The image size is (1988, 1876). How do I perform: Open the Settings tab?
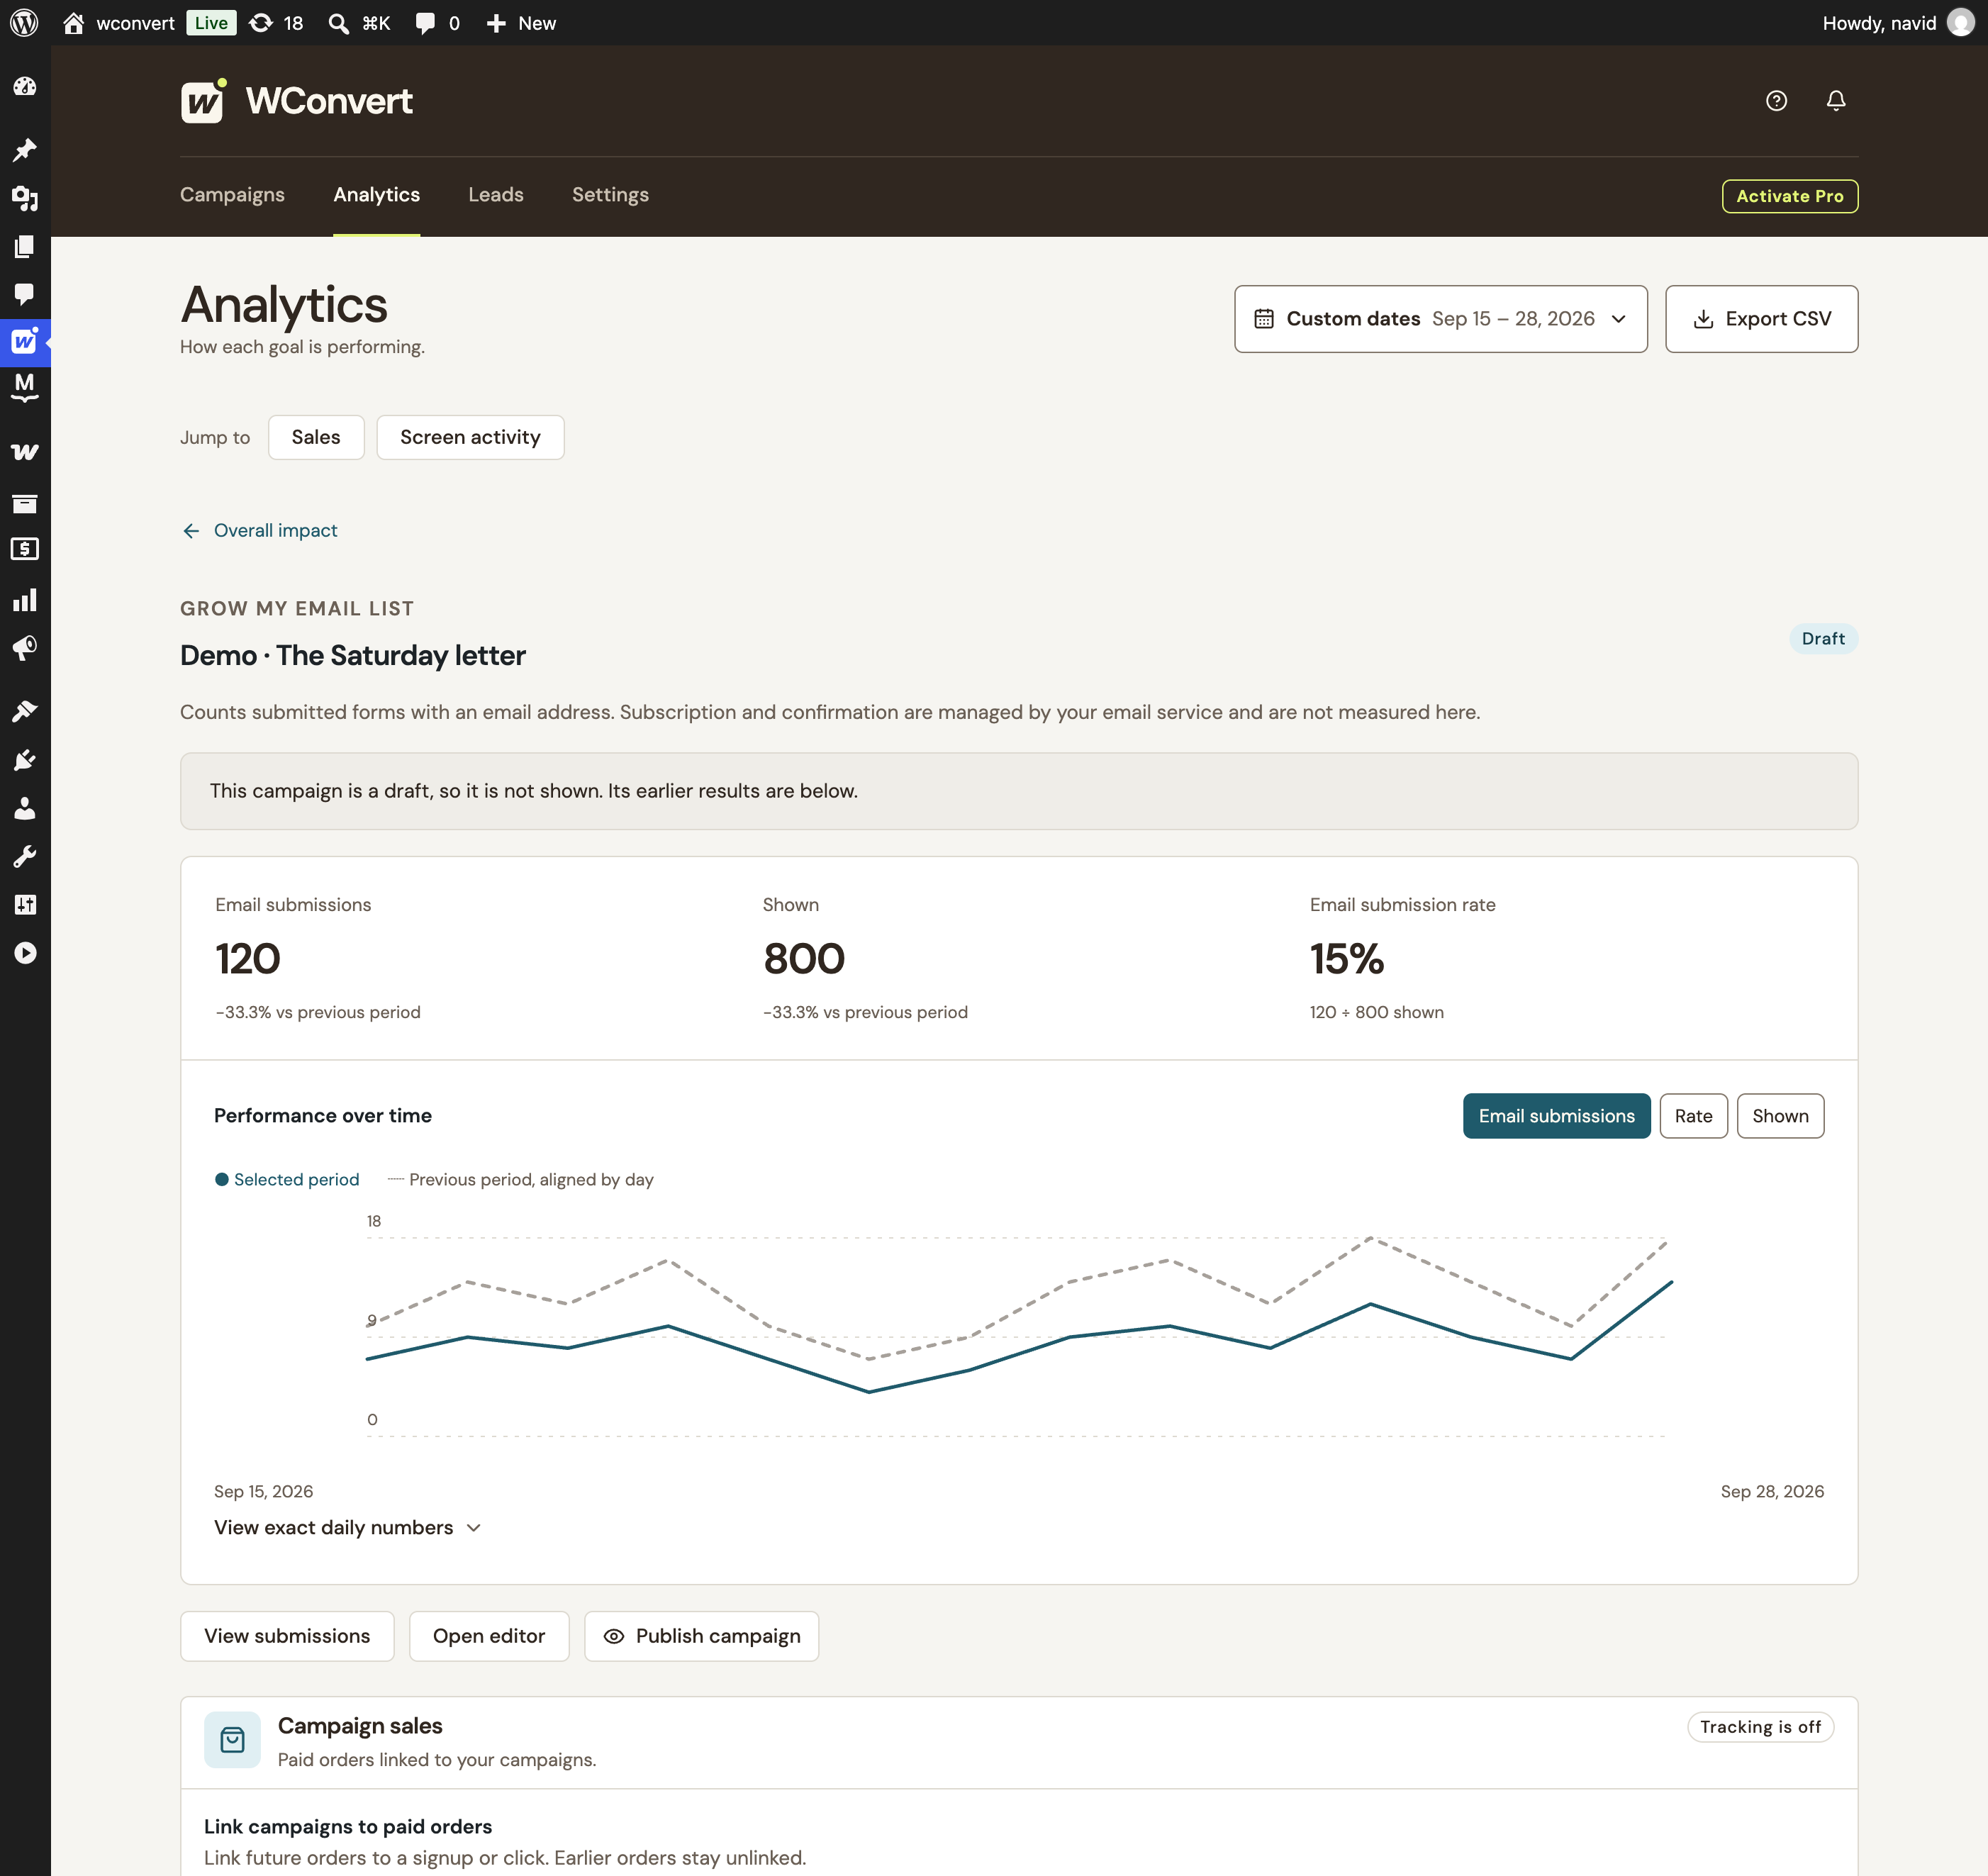[x=610, y=195]
